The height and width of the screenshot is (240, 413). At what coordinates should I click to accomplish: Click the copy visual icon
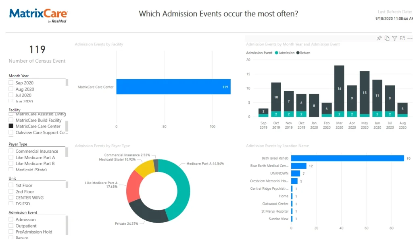[x=387, y=38]
